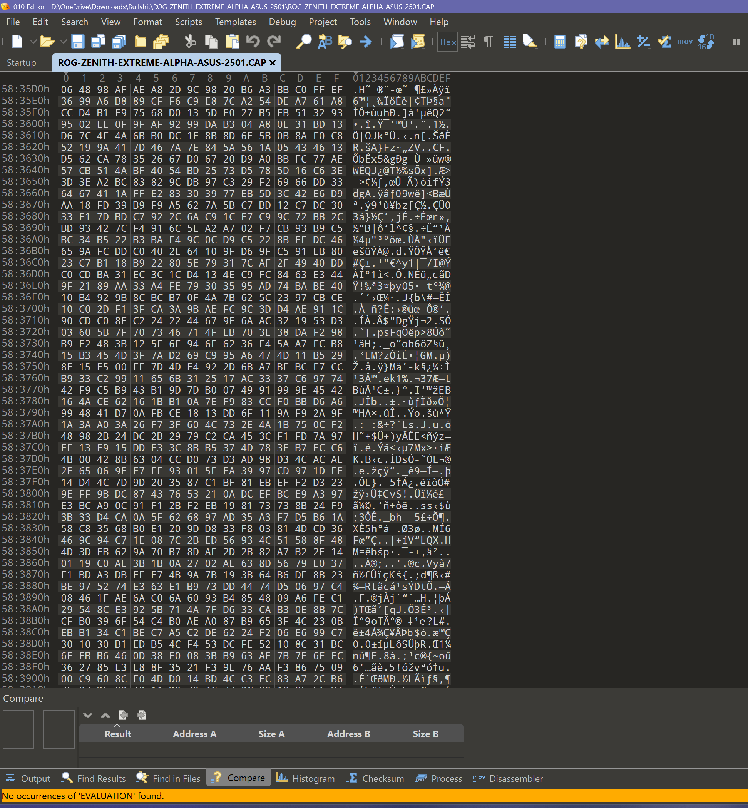Switch to the Startup tab

click(22, 63)
